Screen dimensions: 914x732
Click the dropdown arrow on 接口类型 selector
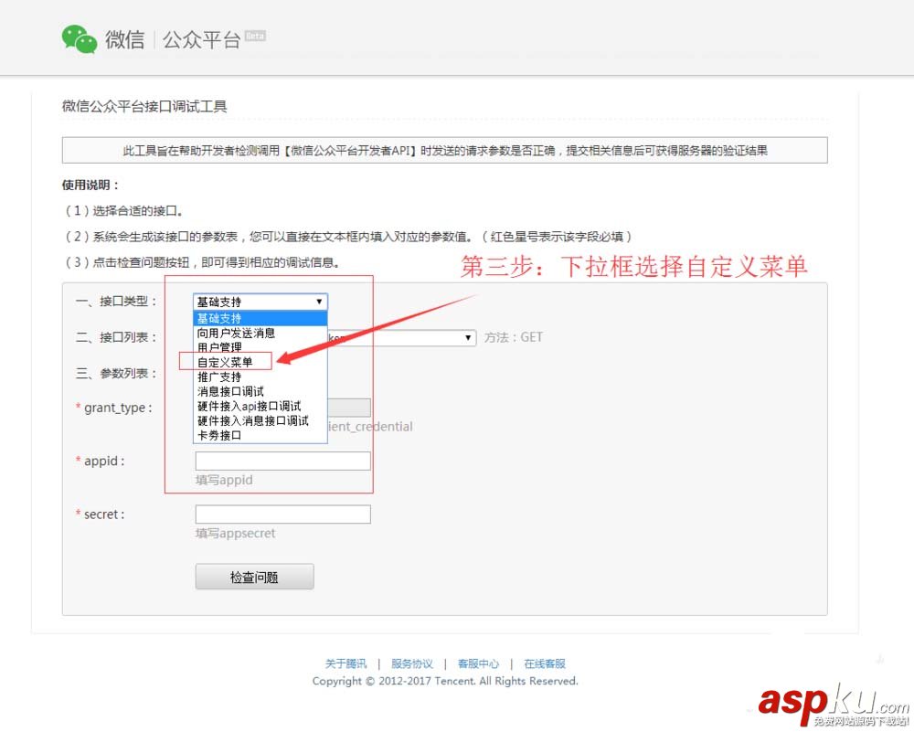coord(319,301)
